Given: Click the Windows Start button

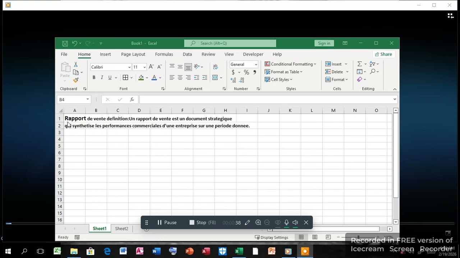Looking at the screenshot, I should [8, 251].
